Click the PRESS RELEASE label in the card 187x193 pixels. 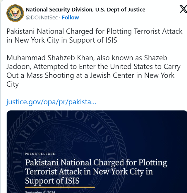click(40, 154)
